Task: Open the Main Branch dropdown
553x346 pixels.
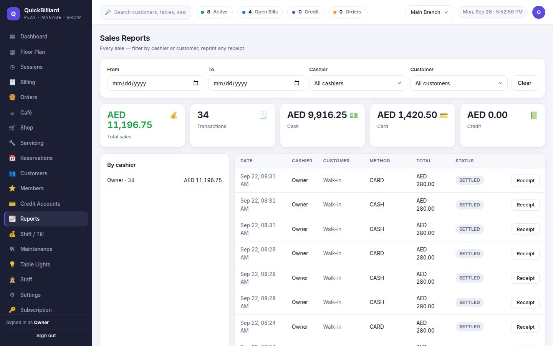Action: click(x=429, y=12)
